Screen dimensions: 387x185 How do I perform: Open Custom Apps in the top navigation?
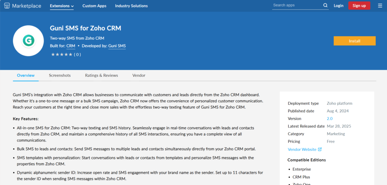point(94,6)
